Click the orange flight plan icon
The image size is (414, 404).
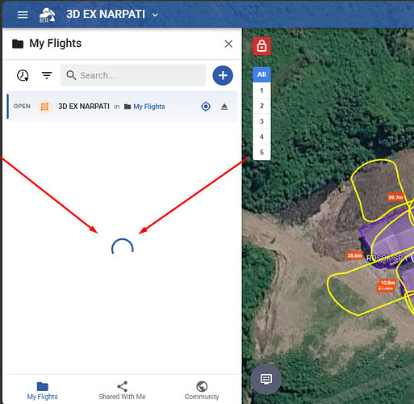[x=44, y=107]
